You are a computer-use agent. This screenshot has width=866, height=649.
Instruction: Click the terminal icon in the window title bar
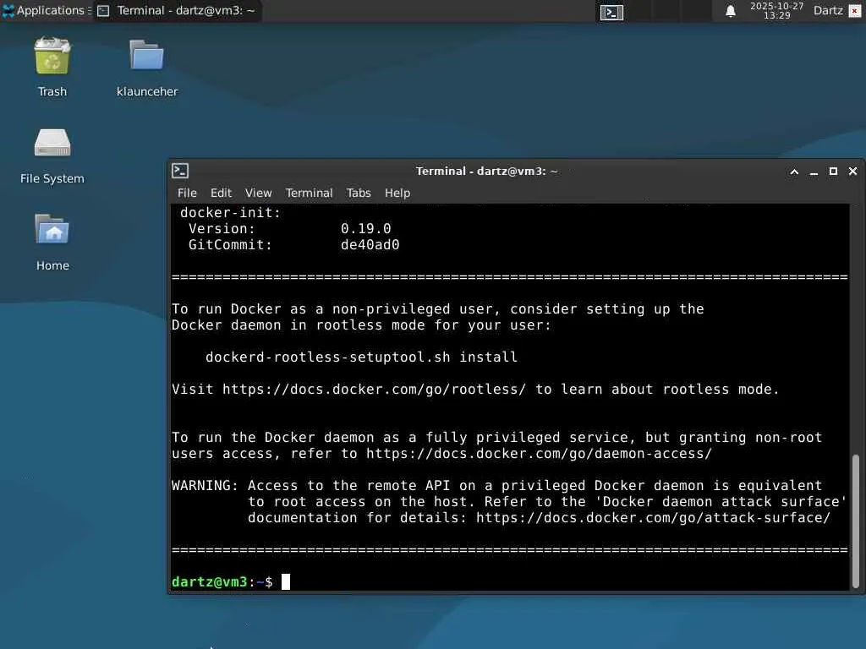pos(180,171)
